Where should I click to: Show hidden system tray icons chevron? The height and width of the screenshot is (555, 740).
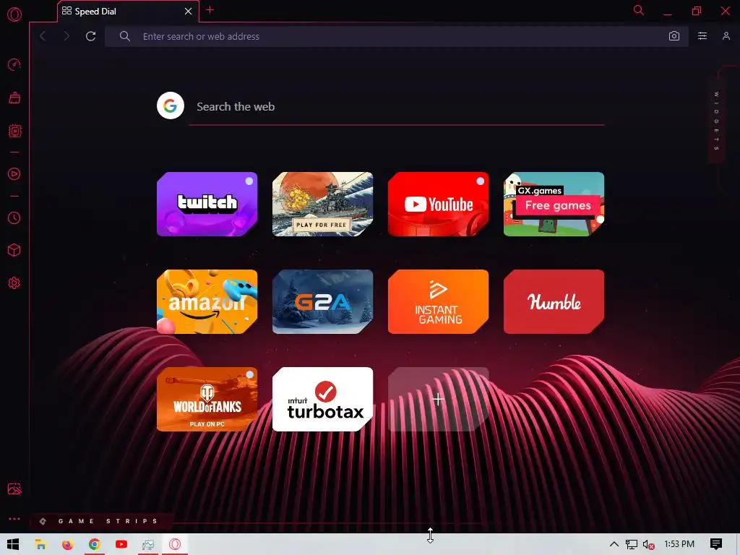614,544
